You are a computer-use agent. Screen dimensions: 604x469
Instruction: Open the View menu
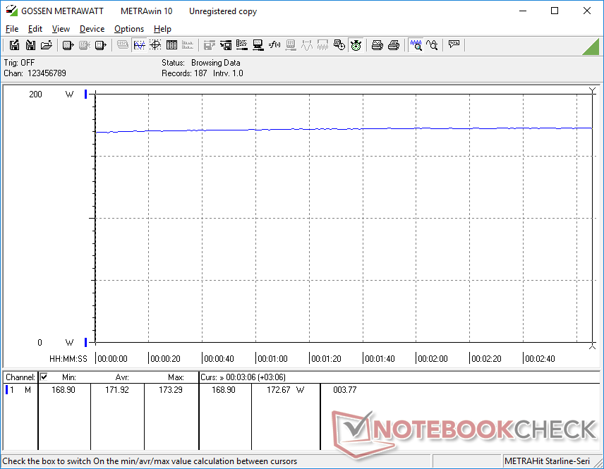click(x=61, y=29)
